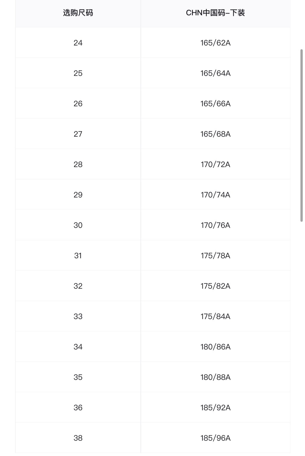Click size 31 cell
The height and width of the screenshot is (456, 305).
tap(78, 256)
